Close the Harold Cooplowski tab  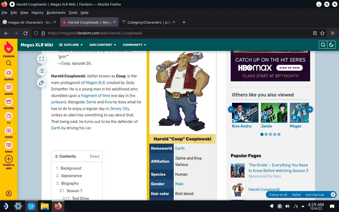(114, 22)
